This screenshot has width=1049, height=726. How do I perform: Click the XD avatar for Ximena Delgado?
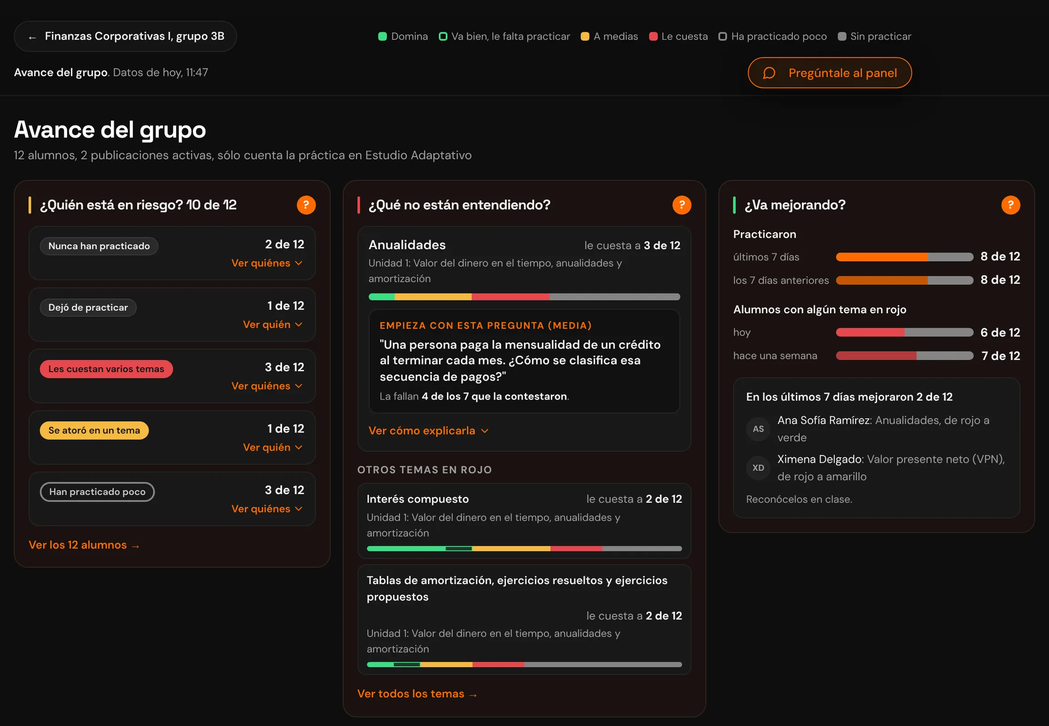pyautogui.click(x=758, y=468)
